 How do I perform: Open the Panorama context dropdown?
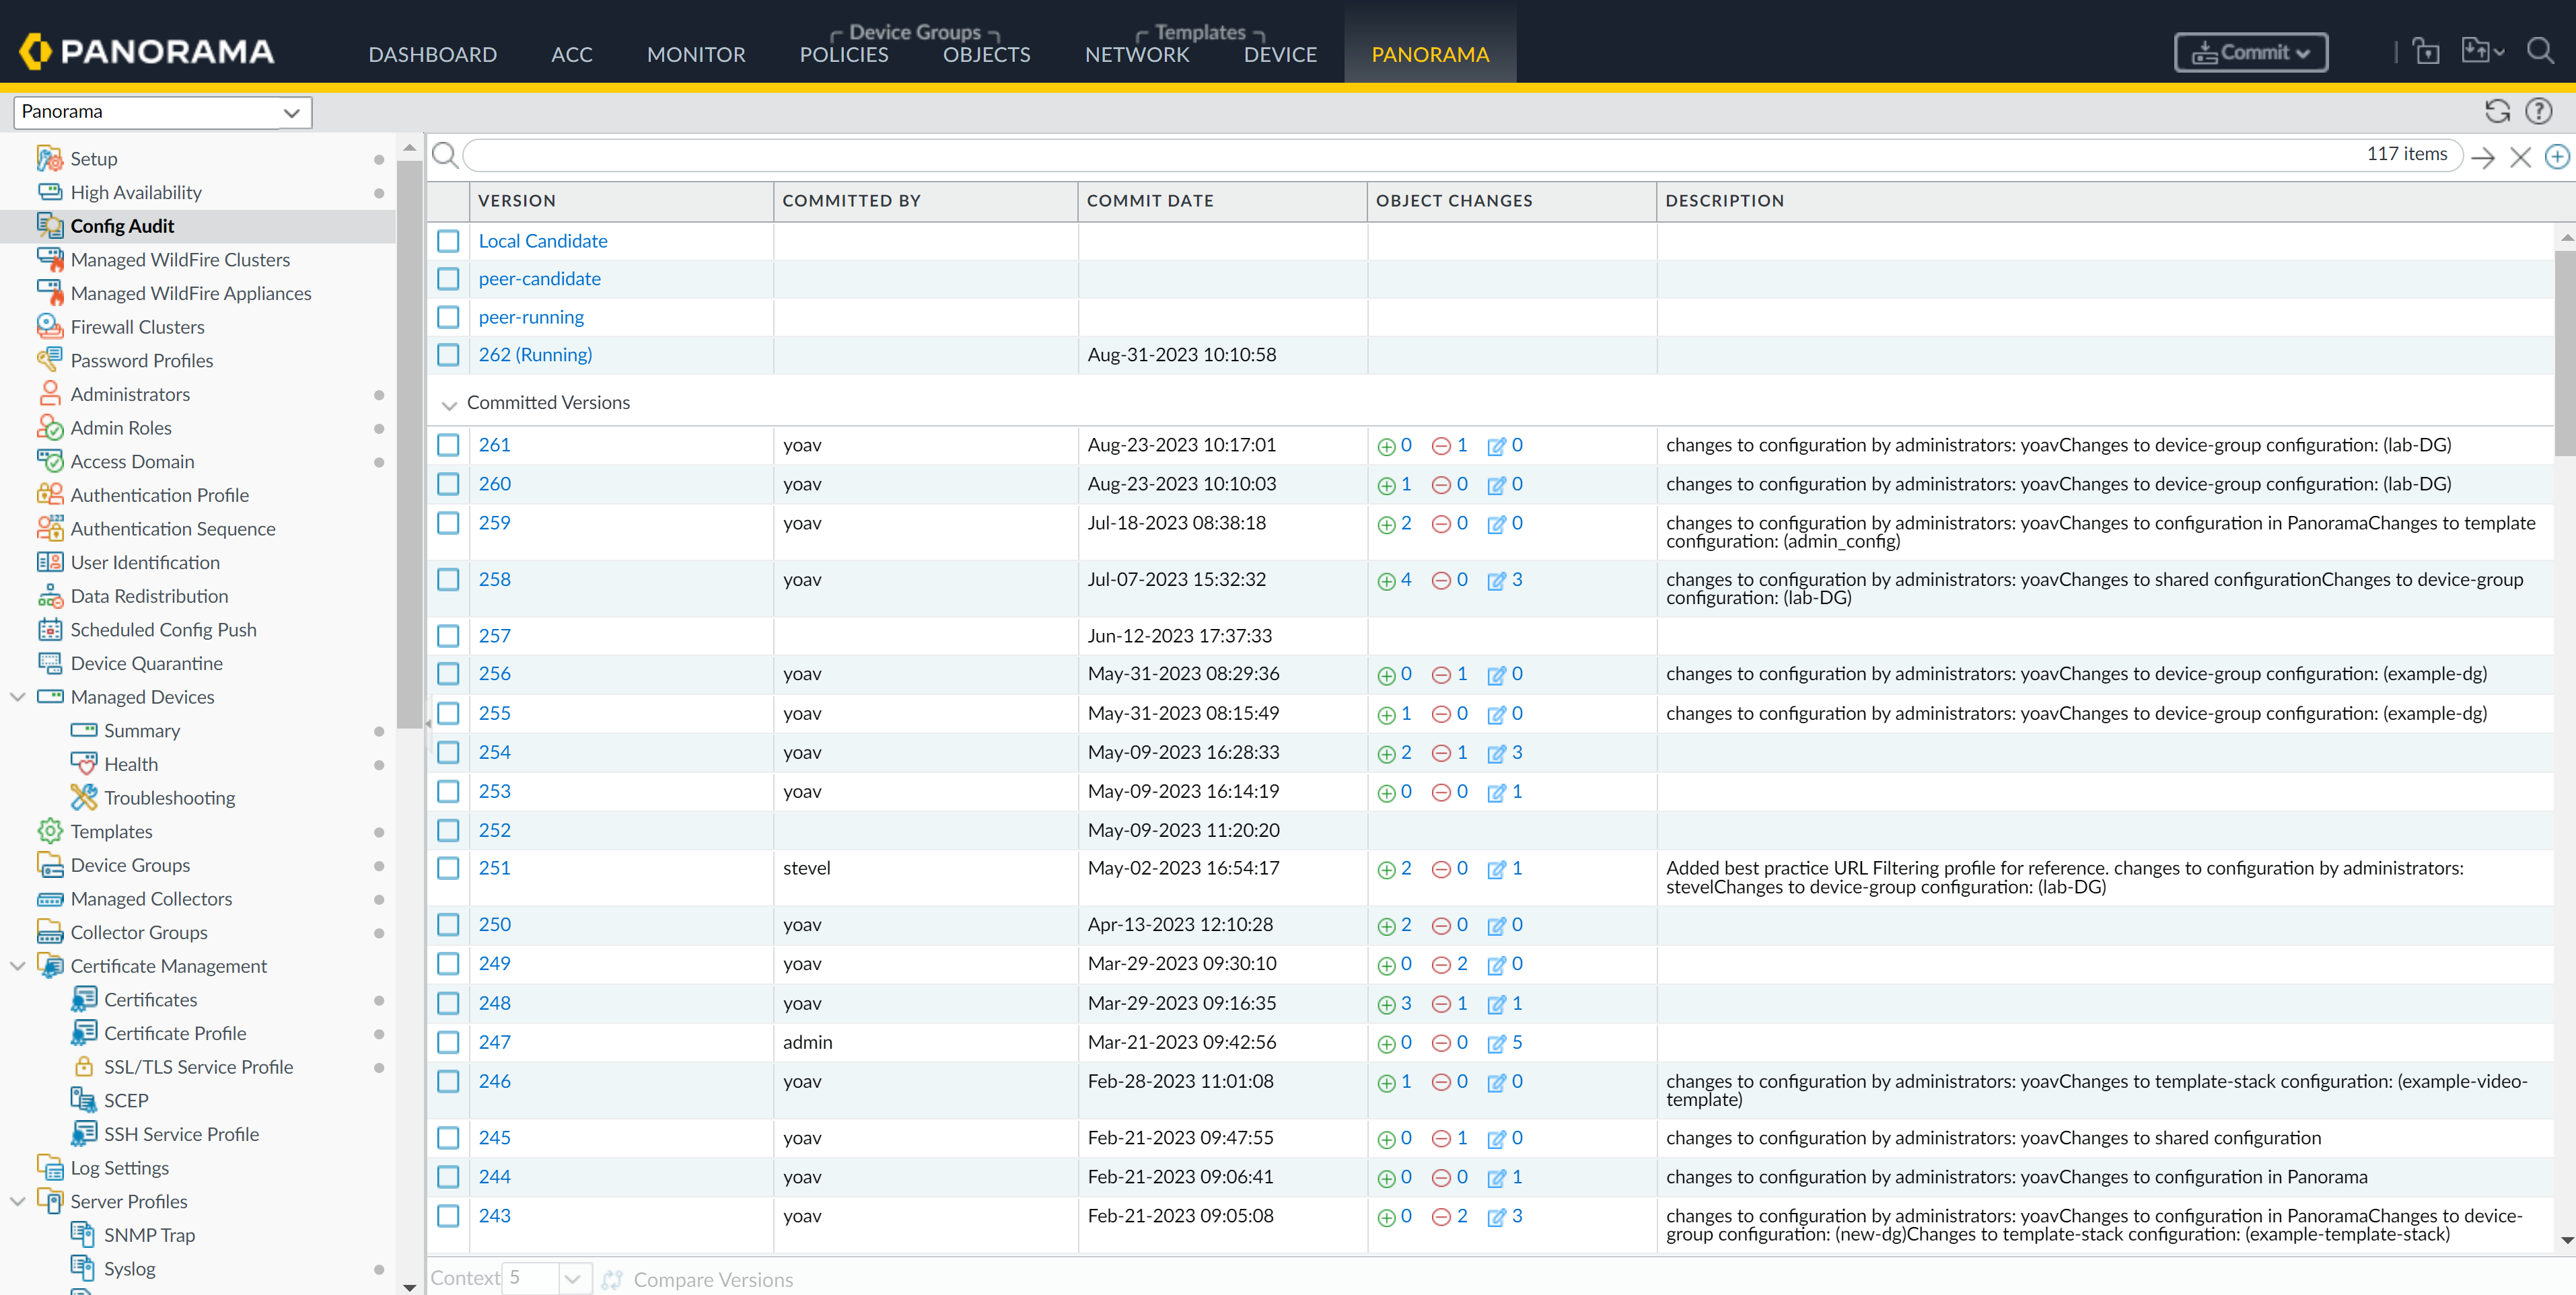point(162,112)
